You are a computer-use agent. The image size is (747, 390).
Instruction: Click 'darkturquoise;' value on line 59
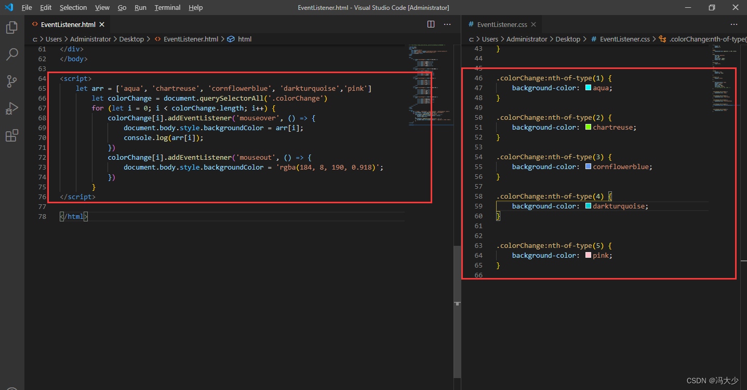[621, 206]
